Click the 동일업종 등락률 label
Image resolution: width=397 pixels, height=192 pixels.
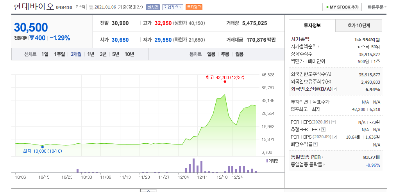click(x=307, y=165)
